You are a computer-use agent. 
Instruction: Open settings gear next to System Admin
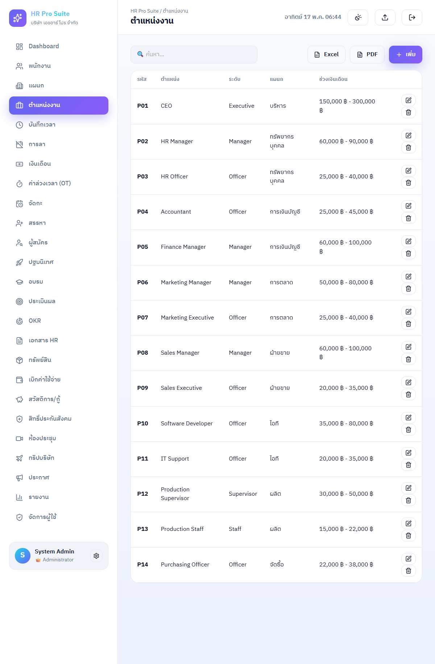pos(96,556)
